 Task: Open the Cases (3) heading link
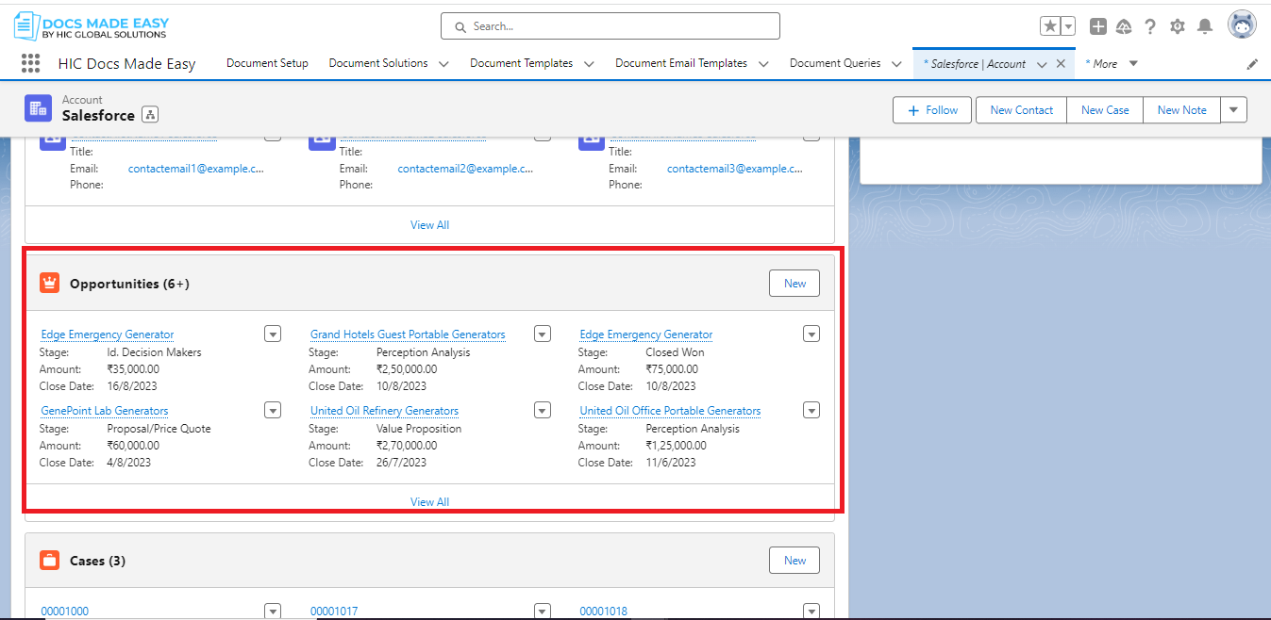click(97, 561)
